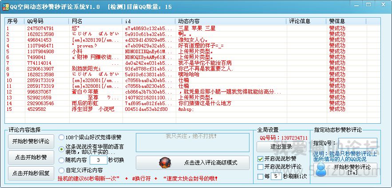Enable the 每5秒刷新1次 checkbox
The width and height of the screenshot is (392, 188).
coord(260,176)
